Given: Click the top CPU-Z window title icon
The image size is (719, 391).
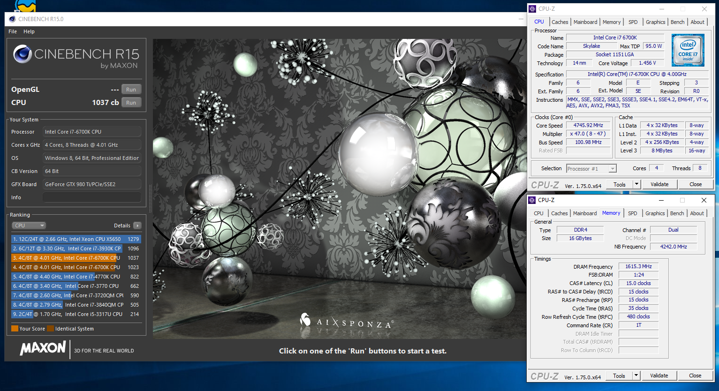Looking at the screenshot, I should [x=532, y=9].
